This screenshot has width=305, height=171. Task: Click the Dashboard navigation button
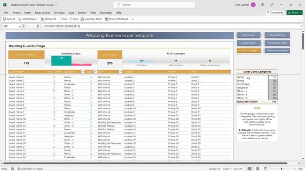tap(249, 35)
